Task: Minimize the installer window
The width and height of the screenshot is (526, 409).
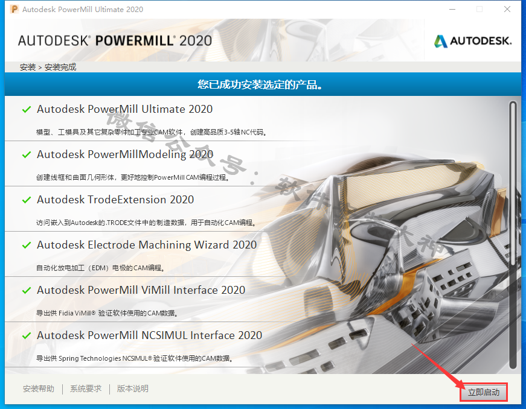Action: 452,10
